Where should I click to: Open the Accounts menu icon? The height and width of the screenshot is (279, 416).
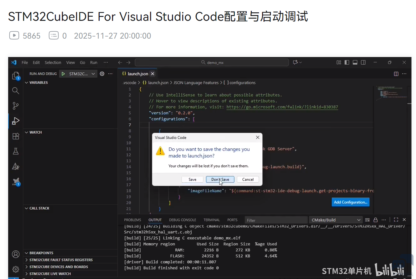pos(16,254)
